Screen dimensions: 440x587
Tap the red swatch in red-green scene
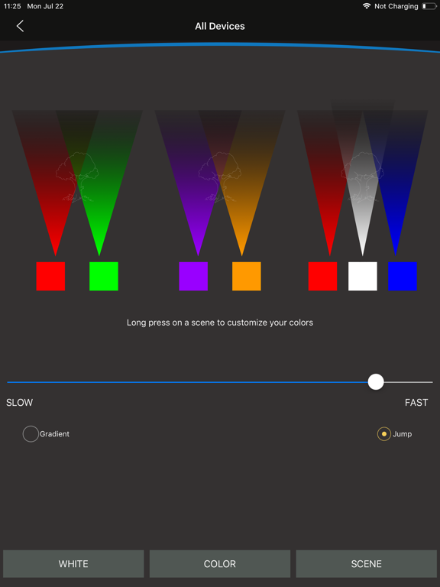(50, 276)
